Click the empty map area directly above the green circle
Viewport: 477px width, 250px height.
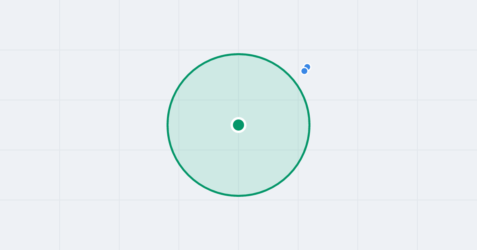click(x=238, y=26)
